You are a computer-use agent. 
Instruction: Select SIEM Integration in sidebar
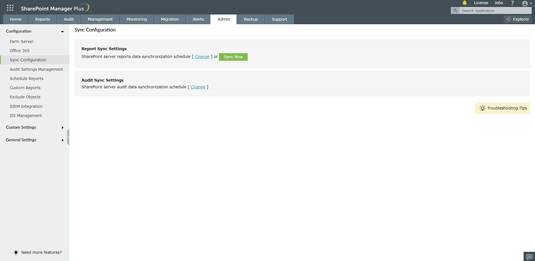(26, 106)
